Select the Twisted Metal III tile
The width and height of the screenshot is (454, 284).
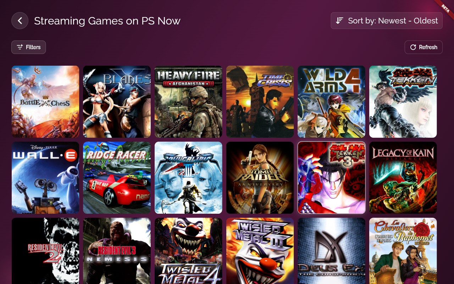pos(260,251)
